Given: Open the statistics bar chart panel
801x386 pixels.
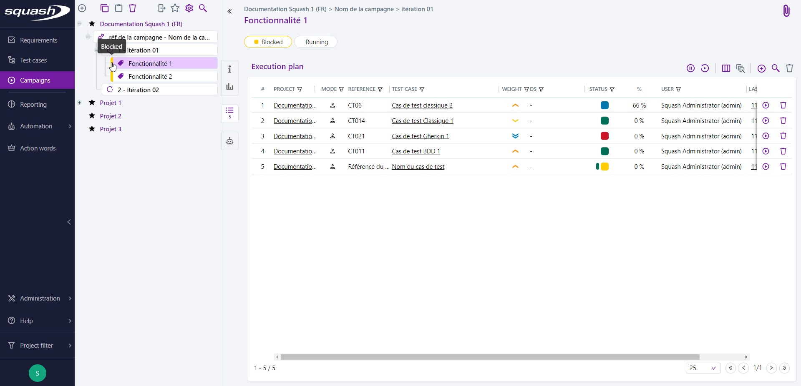Looking at the screenshot, I should [x=229, y=87].
